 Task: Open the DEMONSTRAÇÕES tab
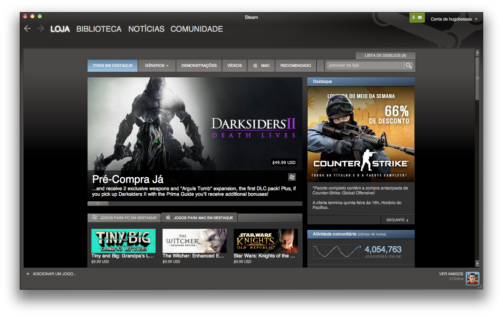point(199,65)
